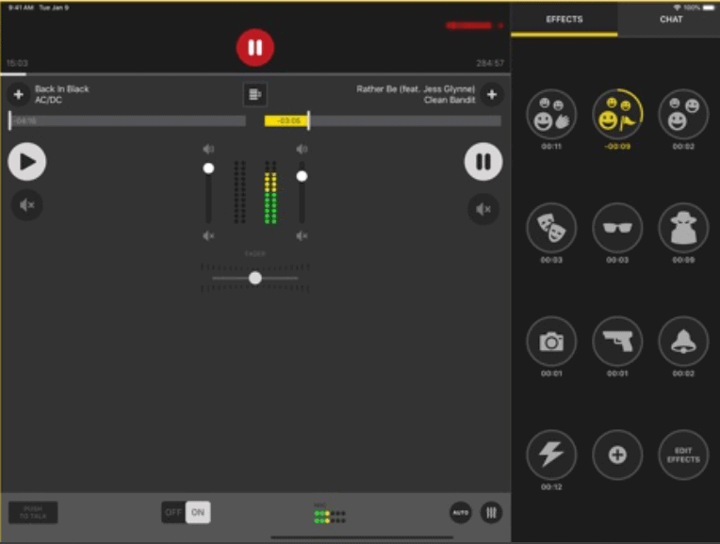The width and height of the screenshot is (720, 544).
Task: Click the left channel volume slider knob
Action: [208, 168]
